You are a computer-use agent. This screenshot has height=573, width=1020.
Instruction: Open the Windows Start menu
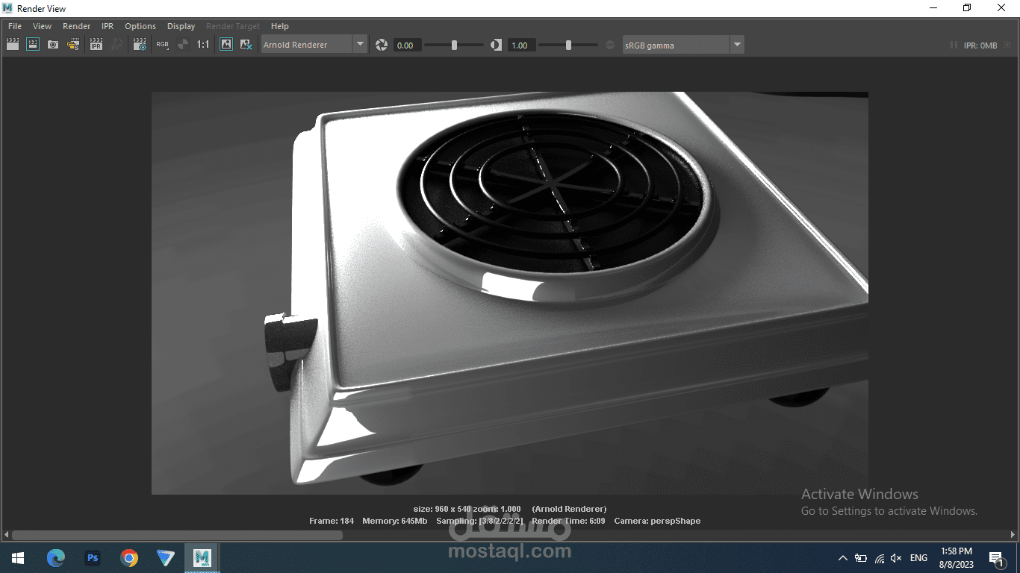pos(18,558)
